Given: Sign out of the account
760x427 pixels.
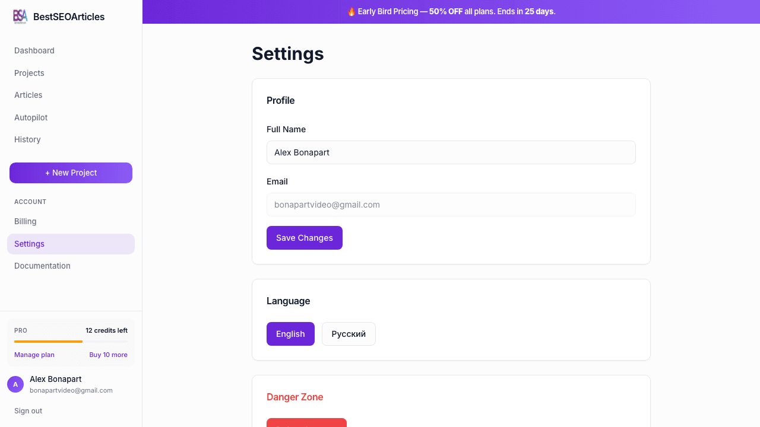Looking at the screenshot, I should [28, 410].
